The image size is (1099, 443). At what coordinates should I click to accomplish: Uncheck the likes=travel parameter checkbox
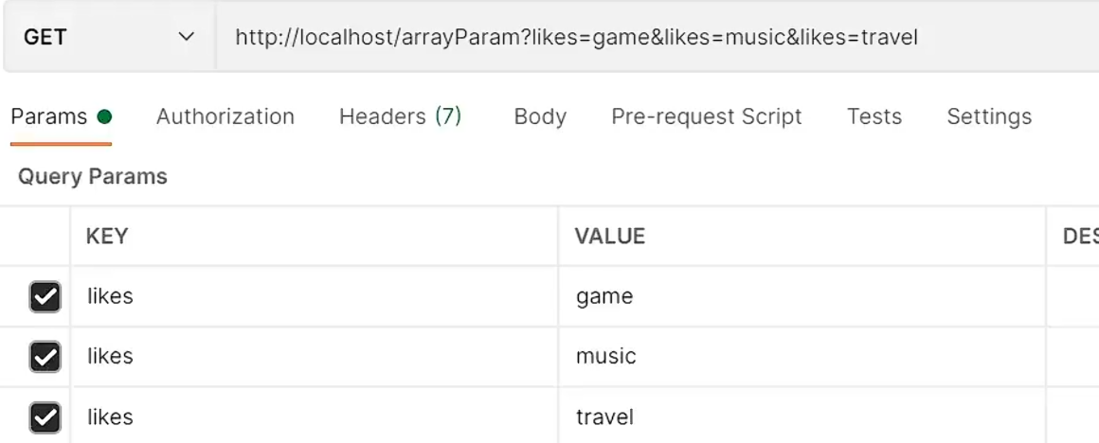coord(45,417)
